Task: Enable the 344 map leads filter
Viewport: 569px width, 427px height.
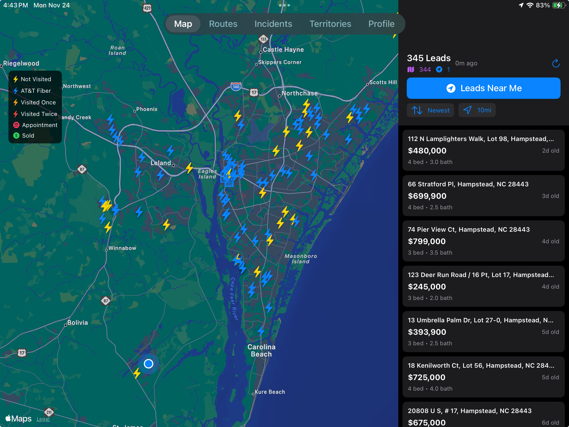Action: pyautogui.click(x=419, y=69)
